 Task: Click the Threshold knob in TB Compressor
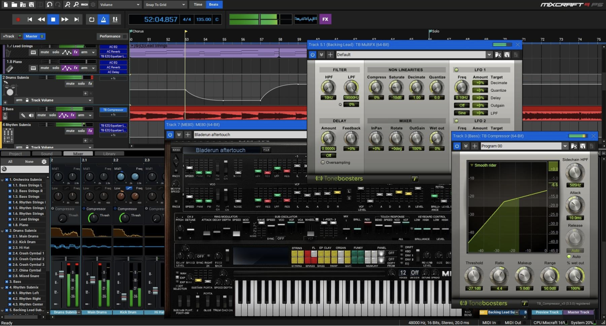(x=474, y=276)
